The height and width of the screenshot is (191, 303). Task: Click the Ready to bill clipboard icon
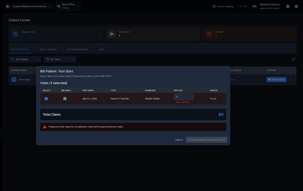(x=15, y=34)
